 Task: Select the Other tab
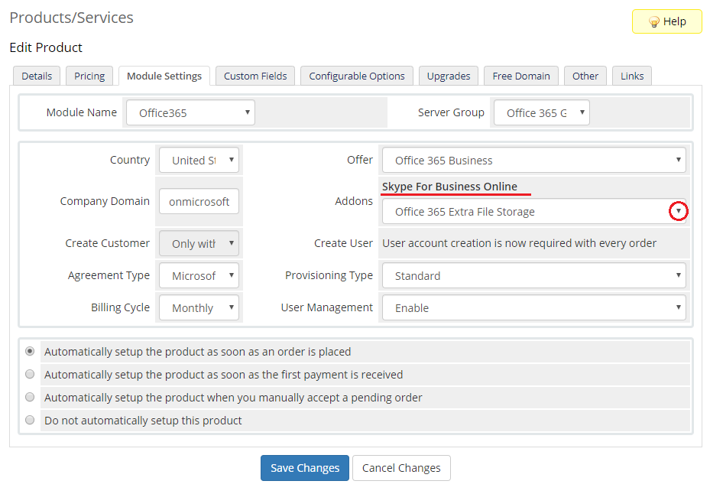(585, 76)
